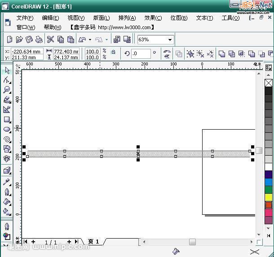Pick the Spiral tool
Screen dimensions: 274x257
tap(7, 139)
